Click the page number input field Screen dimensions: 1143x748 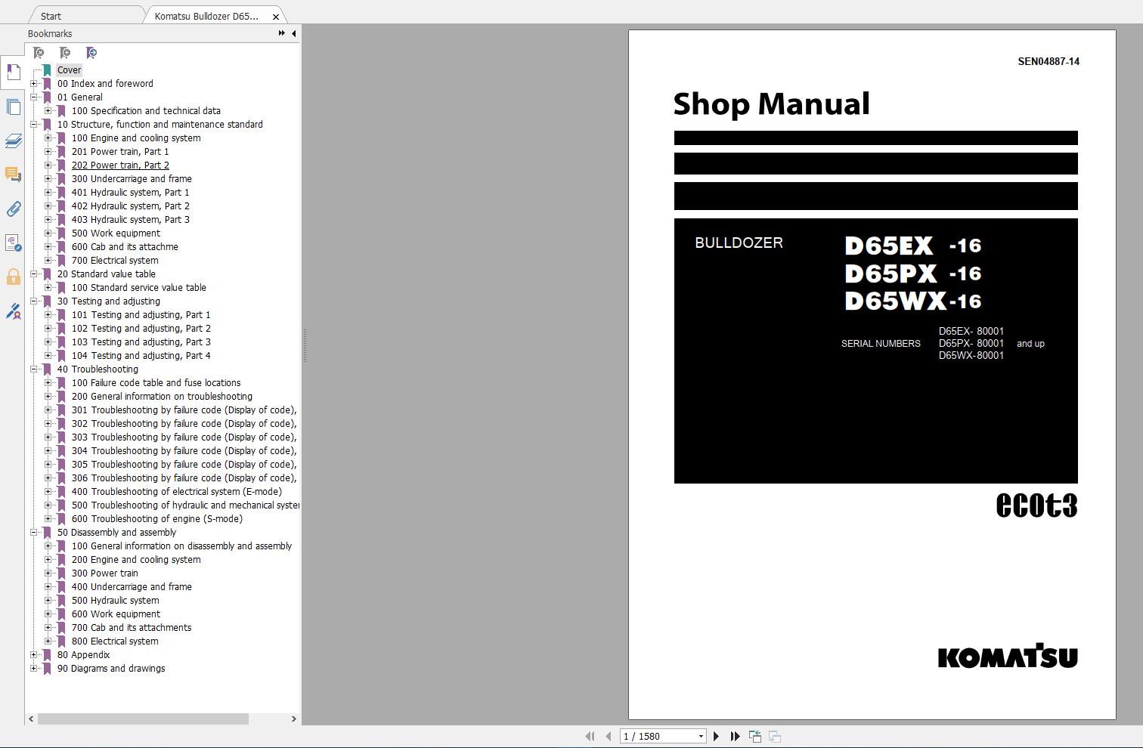(x=658, y=736)
